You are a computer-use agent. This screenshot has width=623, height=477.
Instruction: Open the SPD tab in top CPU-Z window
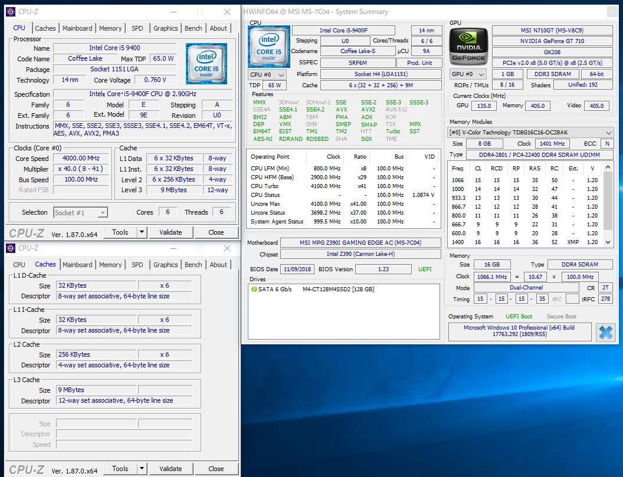[137, 28]
